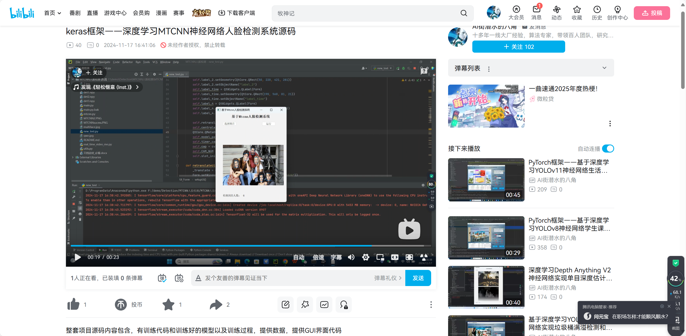Open the 倍速 playback speed options
Screen dimensions: 686x336
(318, 257)
